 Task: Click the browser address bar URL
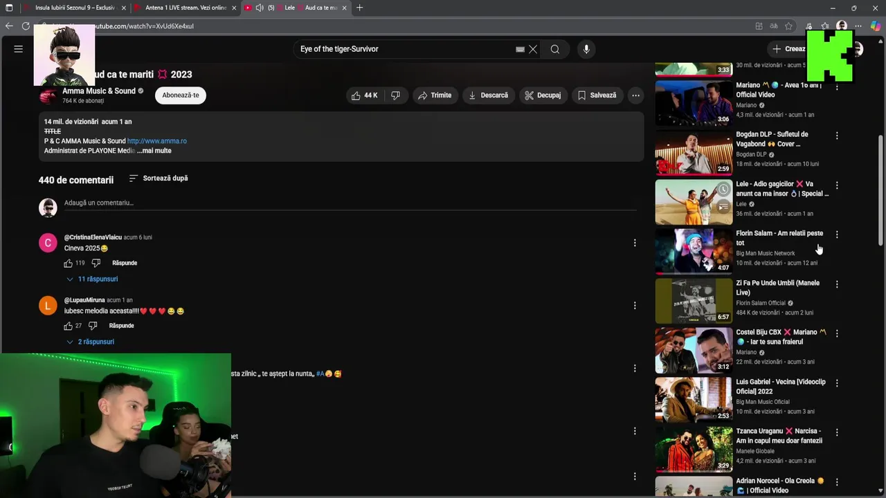144,26
